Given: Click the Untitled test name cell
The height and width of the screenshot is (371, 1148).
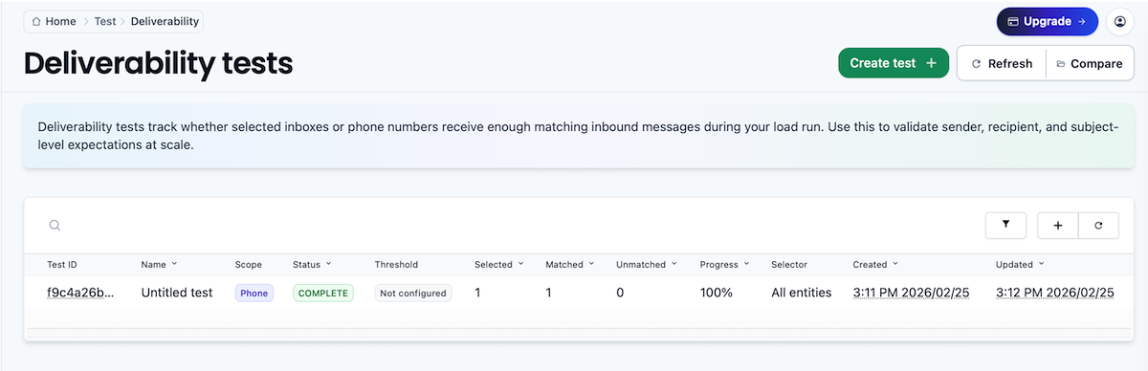Looking at the screenshot, I should click(177, 293).
